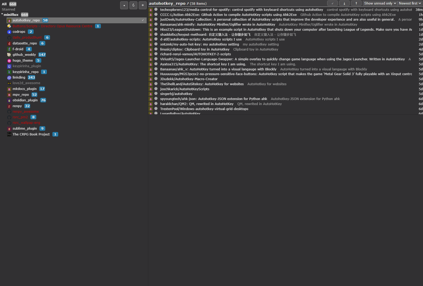The image size is (423, 286).
Task: Open article ViriusRS/Jagex-Launcher-Language-Swapper
Action: [282, 59]
